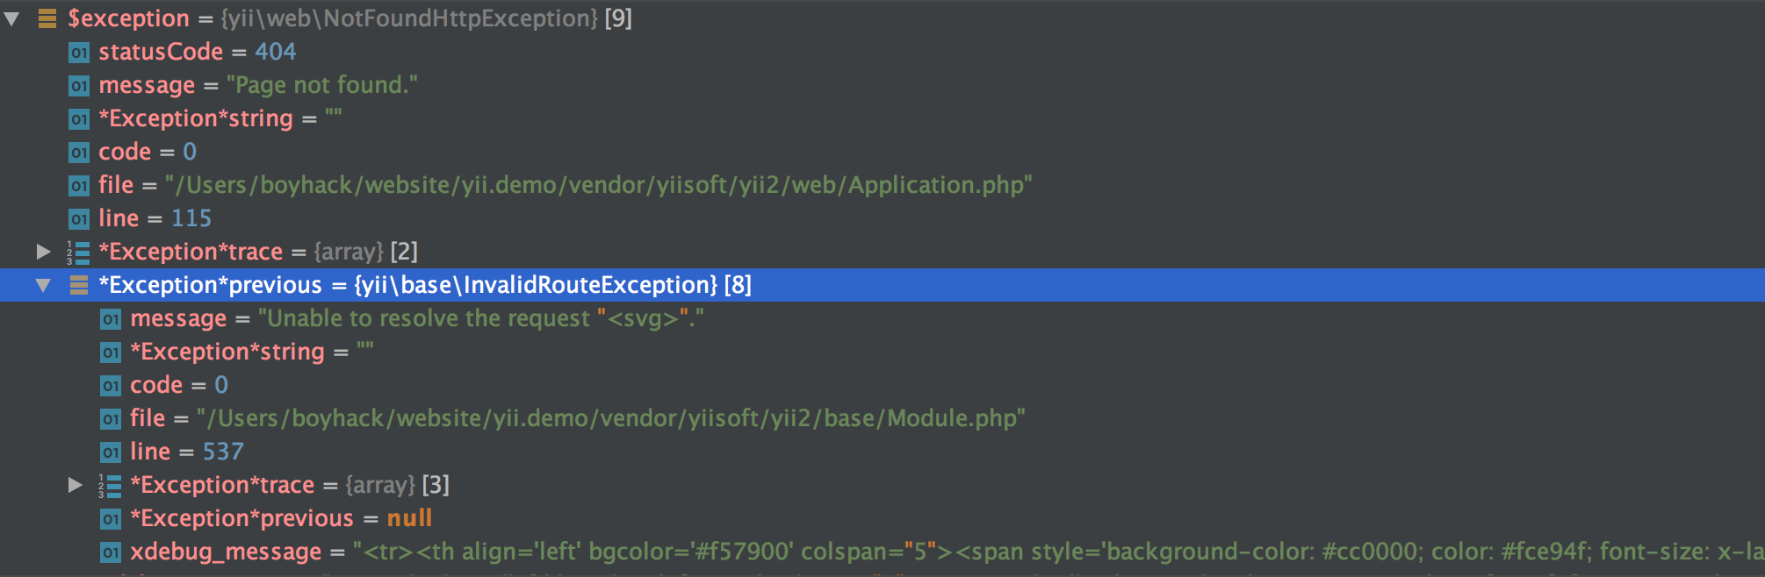Select the "Unable to resolve the request" message row
The width and height of the screenshot is (1765, 577).
[x=882, y=318]
